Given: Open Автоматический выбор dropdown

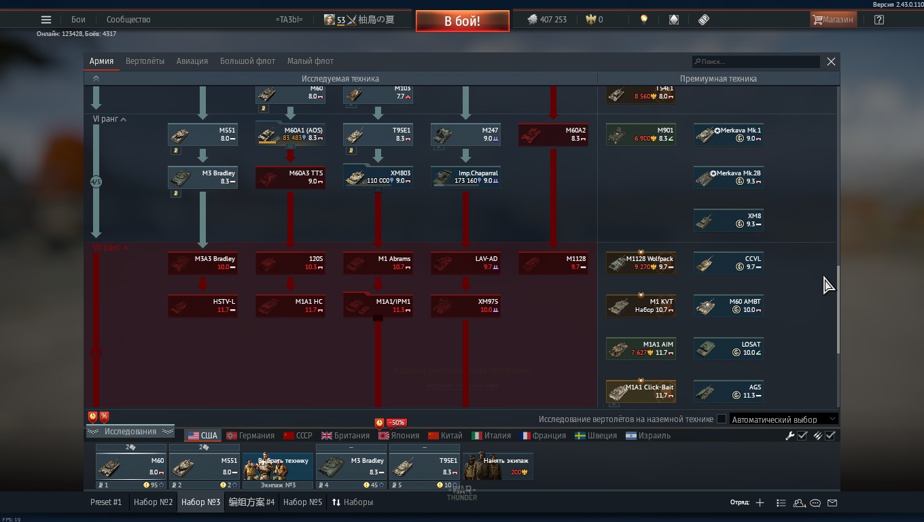Looking at the screenshot, I should coord(783,419).
